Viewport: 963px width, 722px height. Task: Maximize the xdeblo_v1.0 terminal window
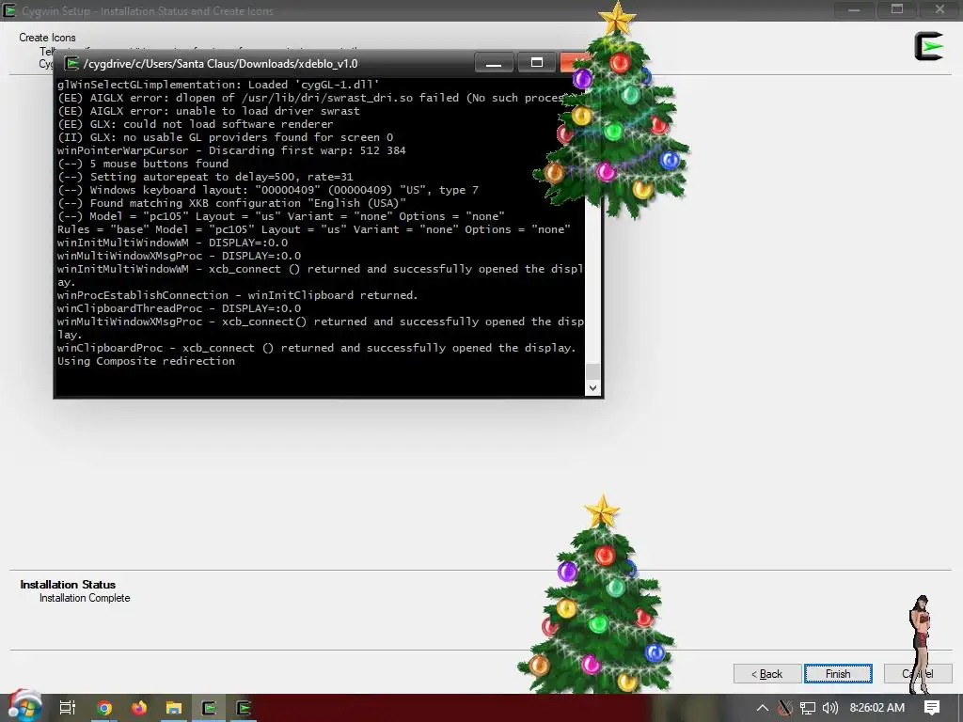537,63
